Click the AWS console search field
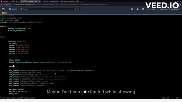Viewport: 182px width, 102px height. [50, 9]
